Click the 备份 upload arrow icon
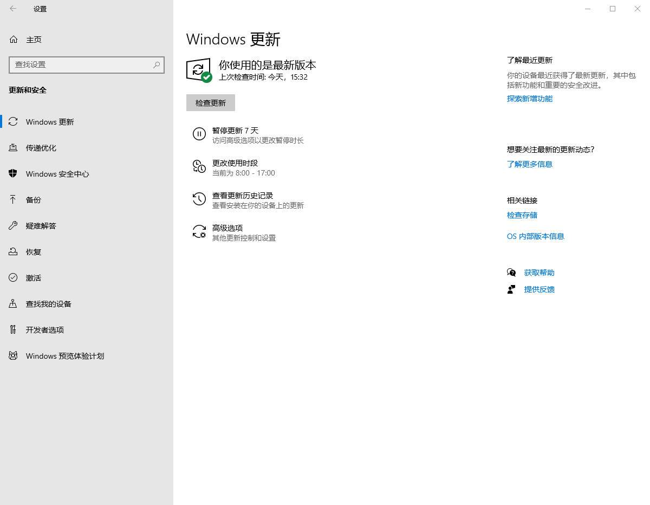The height and width of the screenshot is (505, 650). (x=13, y=200)
